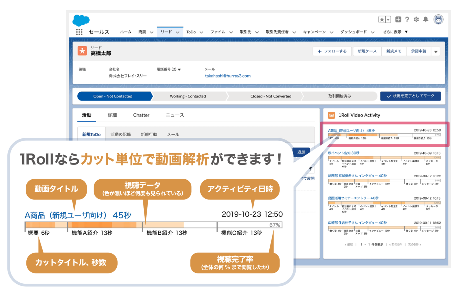Viewport: 460px width, 297px height.
Task: Click the 総務部 宮城優希さん viewing progress bar
Action: coord(384,181)
